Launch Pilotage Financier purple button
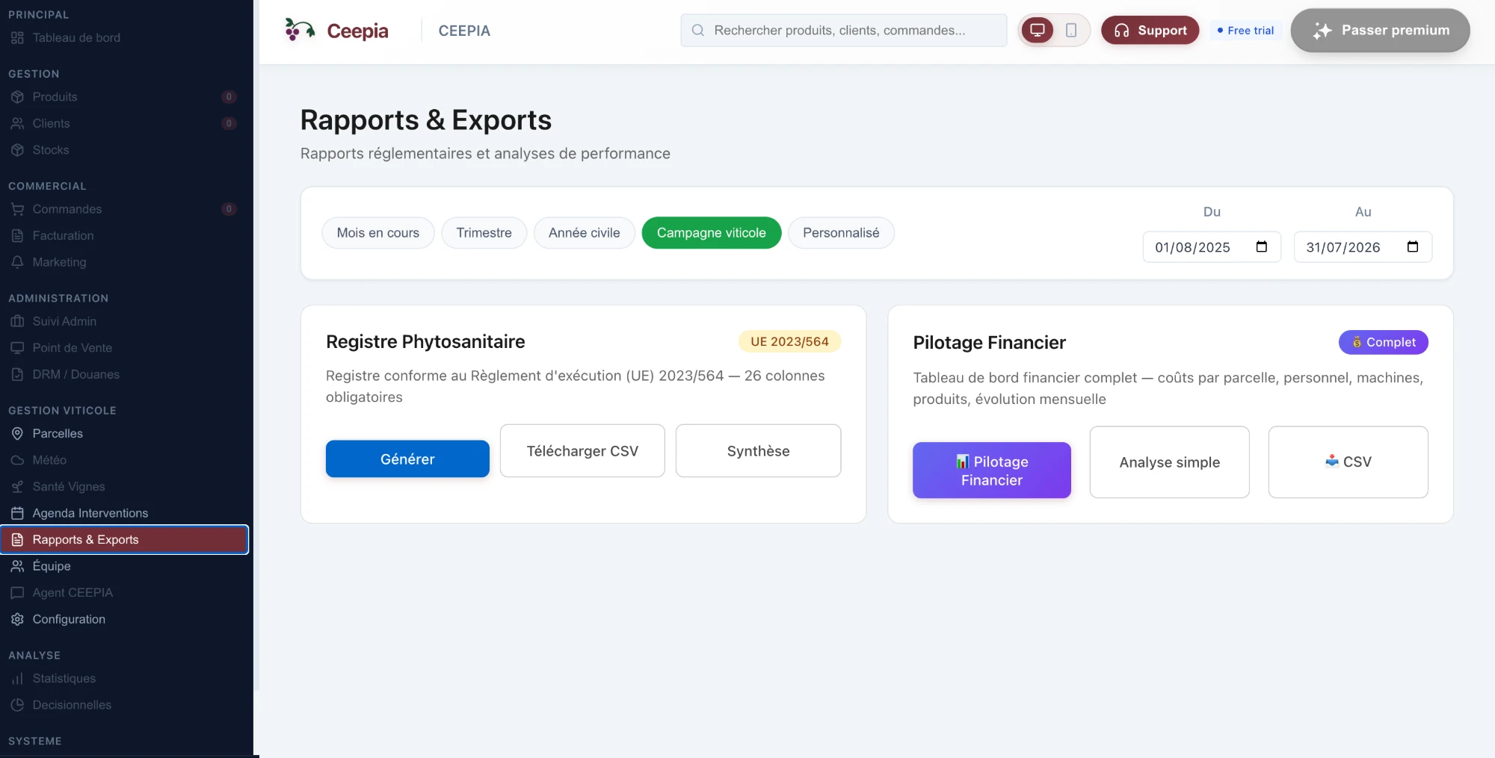The height and width of the screenshot is (758, 1495). click(x=992, y=470)
